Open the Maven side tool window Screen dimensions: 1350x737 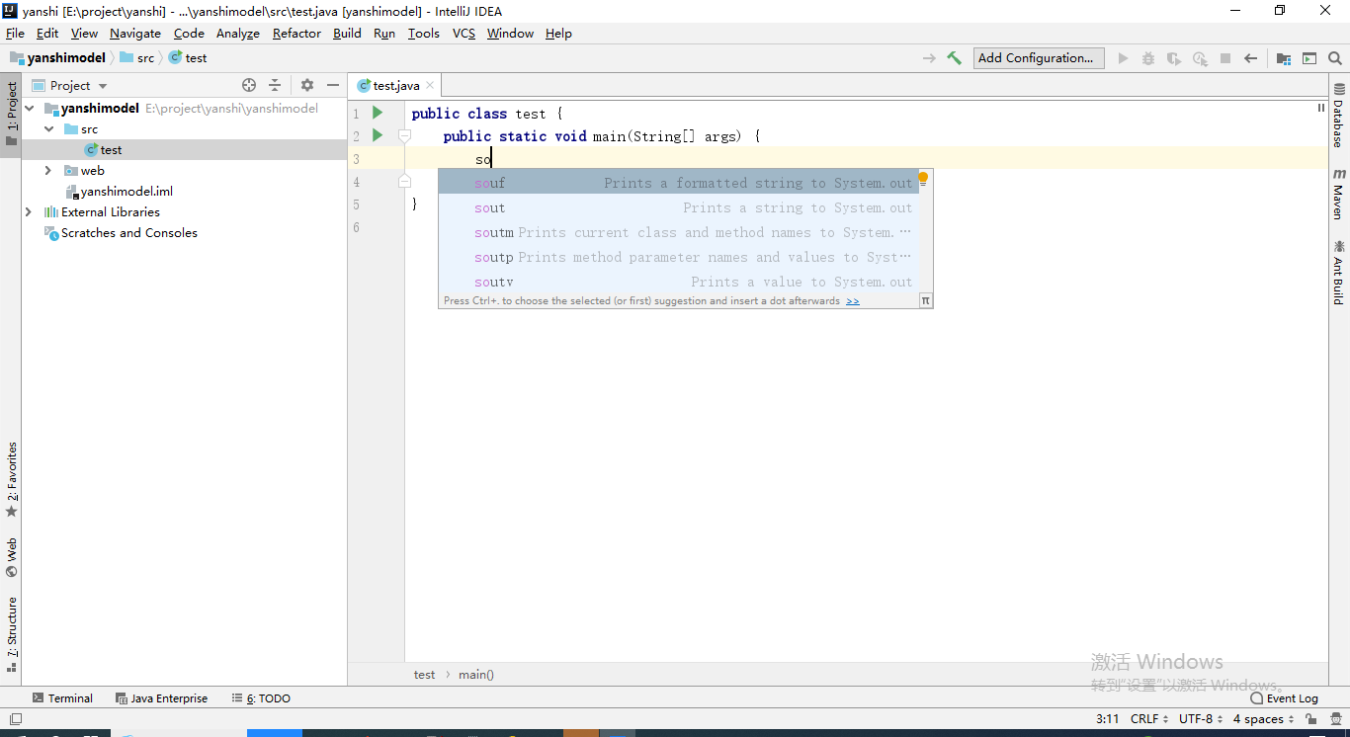(x=1339, y=194)
